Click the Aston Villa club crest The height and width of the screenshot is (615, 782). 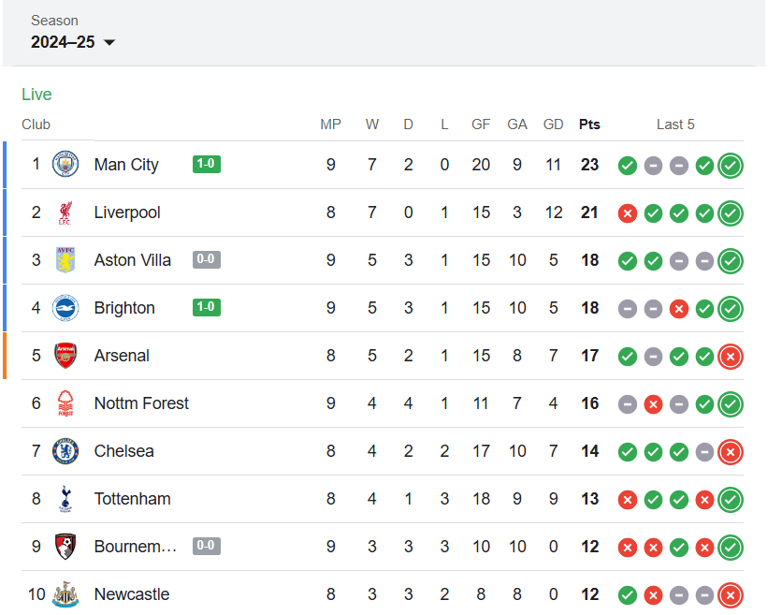(x=65, y=260)
